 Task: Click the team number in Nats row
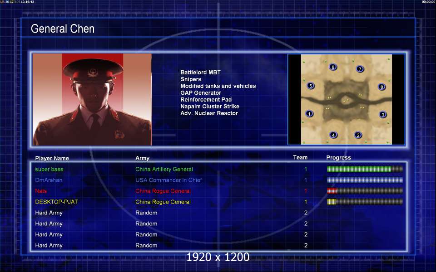(x=306, y=191)
